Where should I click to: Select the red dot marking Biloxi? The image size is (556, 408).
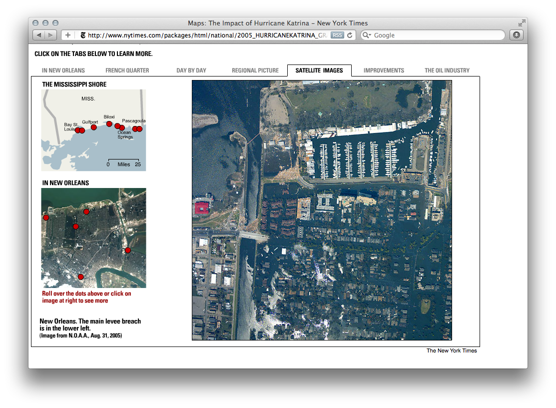(x=109, y=124)
